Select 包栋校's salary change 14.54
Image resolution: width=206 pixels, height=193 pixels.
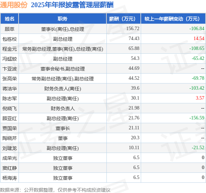pyautogui.click(x=199, y=38)
